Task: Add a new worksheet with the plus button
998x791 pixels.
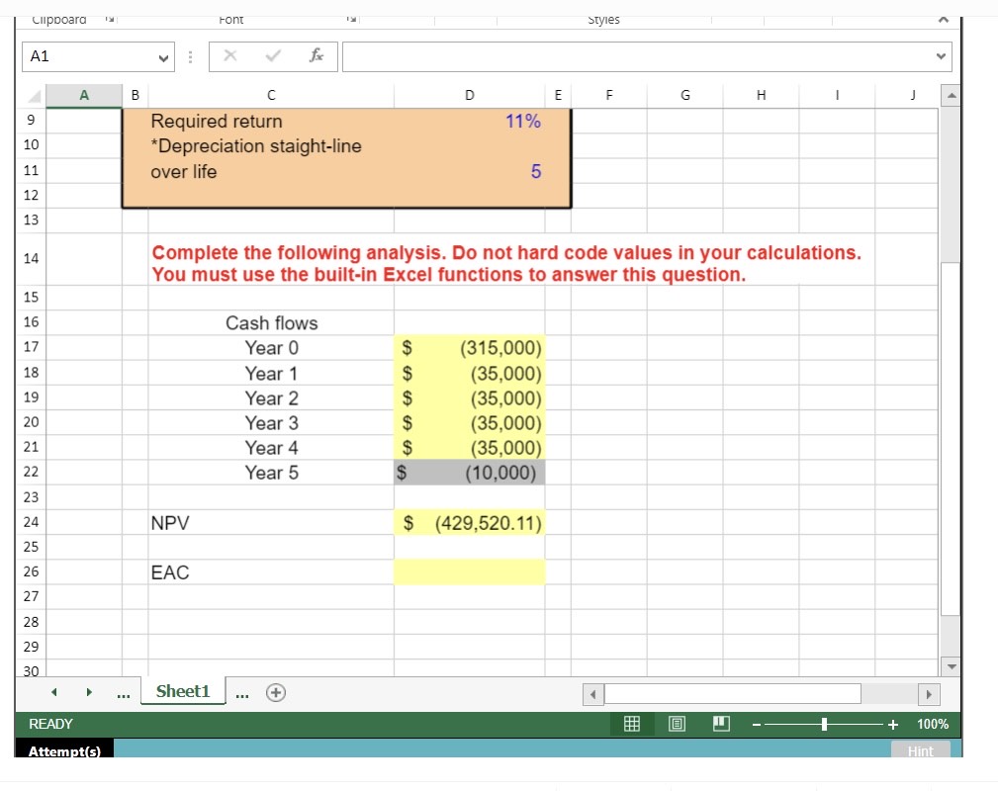Action: [x=276, y=692]
